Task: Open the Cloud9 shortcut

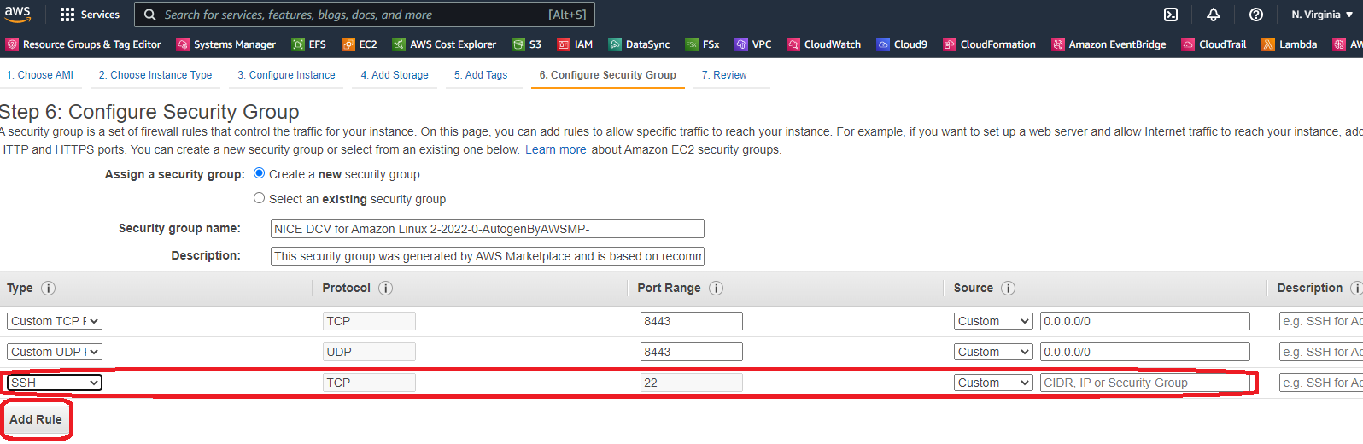Action: (x=902, y=44)
